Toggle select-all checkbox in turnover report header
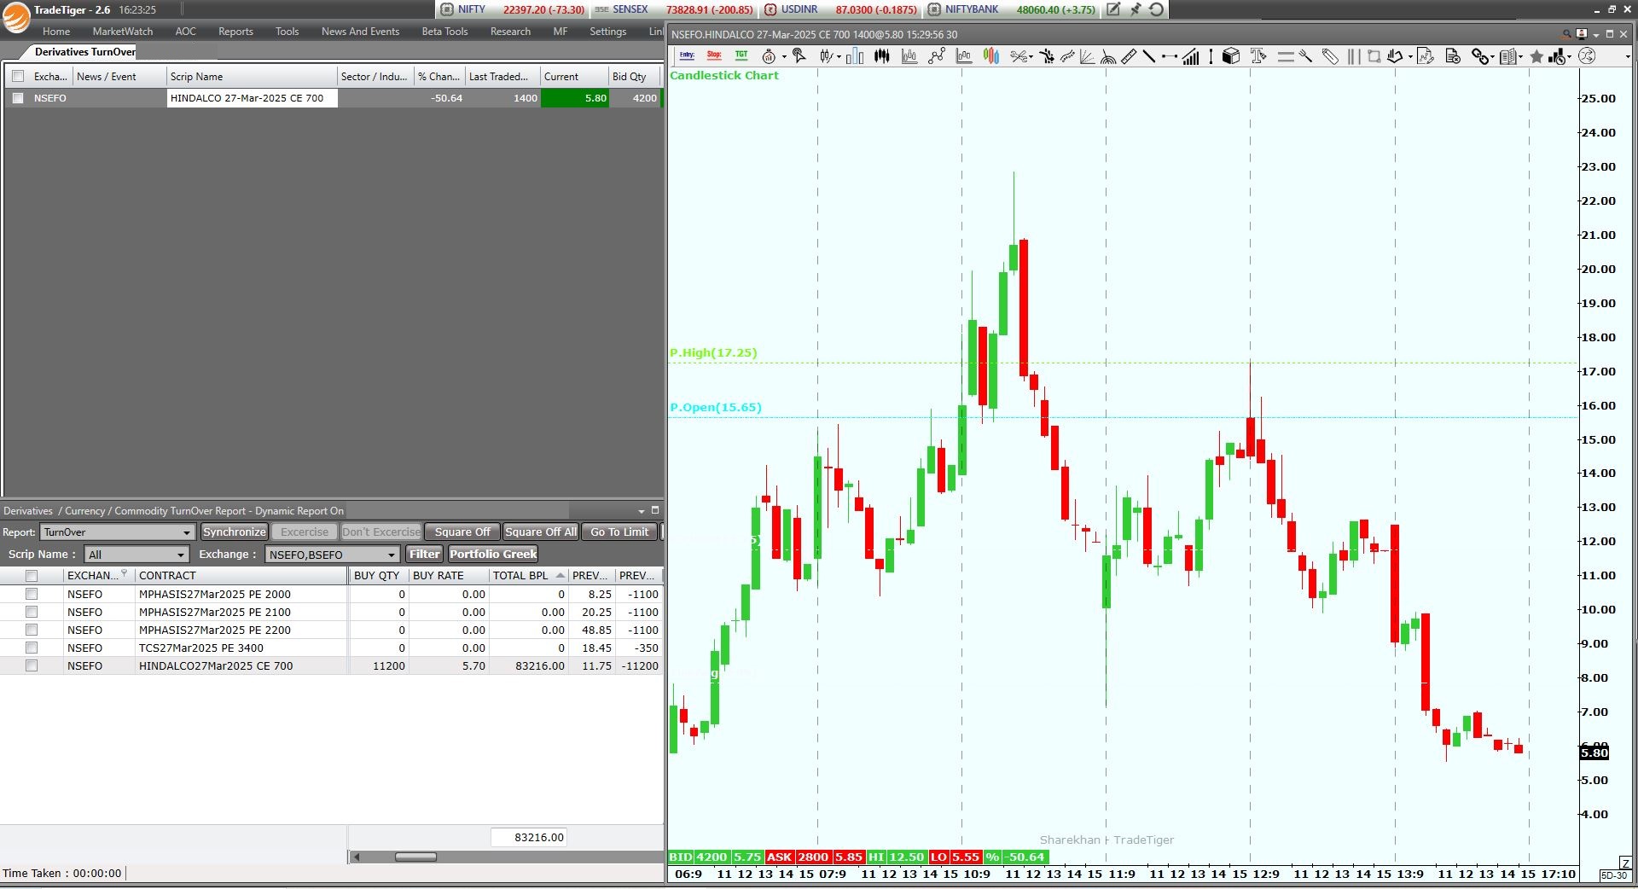This screenshot has width=1638, height=889. tap(32, 575)
